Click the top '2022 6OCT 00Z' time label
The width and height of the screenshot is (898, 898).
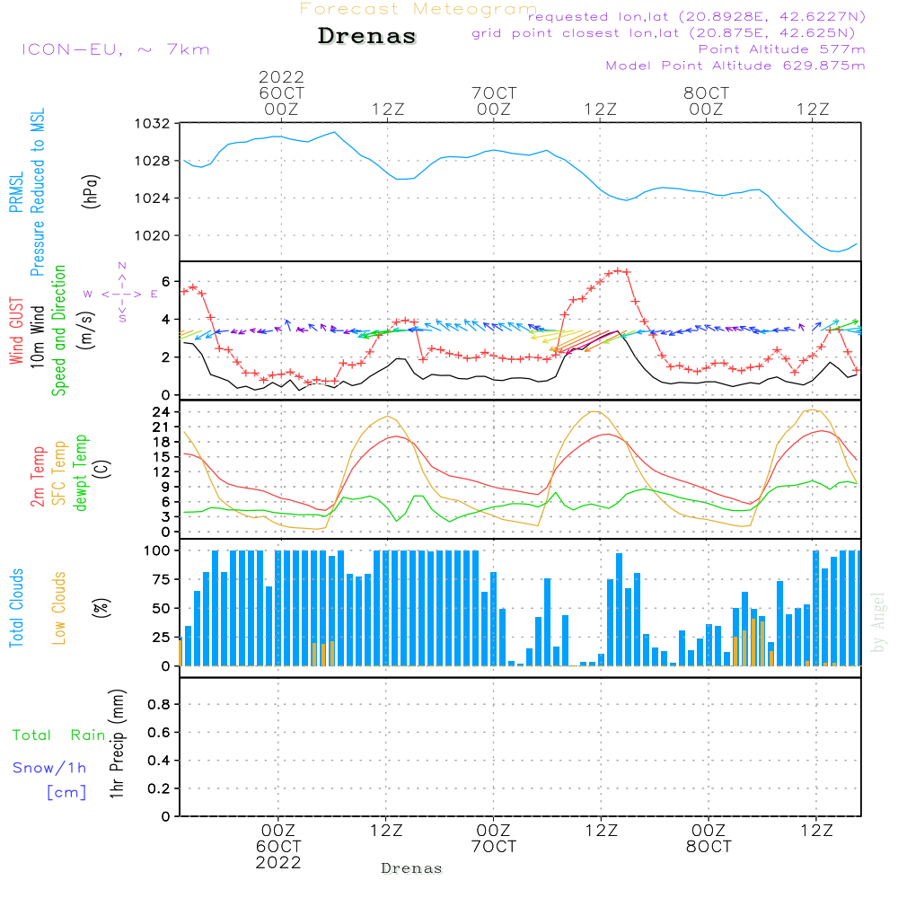tap(281, 93)
